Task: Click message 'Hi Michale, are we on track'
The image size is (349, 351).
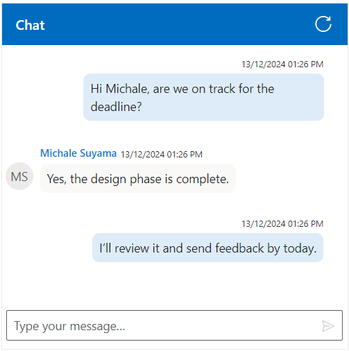Action: [203, 97]
